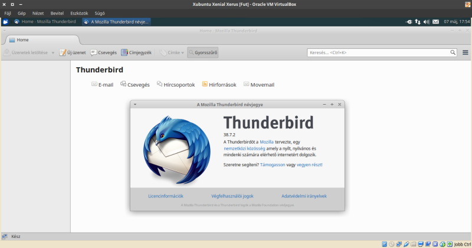Screen dimensions: 472x248
Task: Click the magnifier search icon
Action: pos(453,52)
